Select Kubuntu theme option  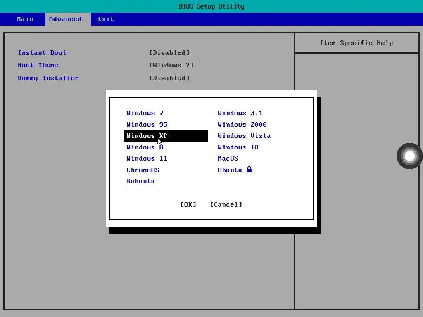(140, 181)
